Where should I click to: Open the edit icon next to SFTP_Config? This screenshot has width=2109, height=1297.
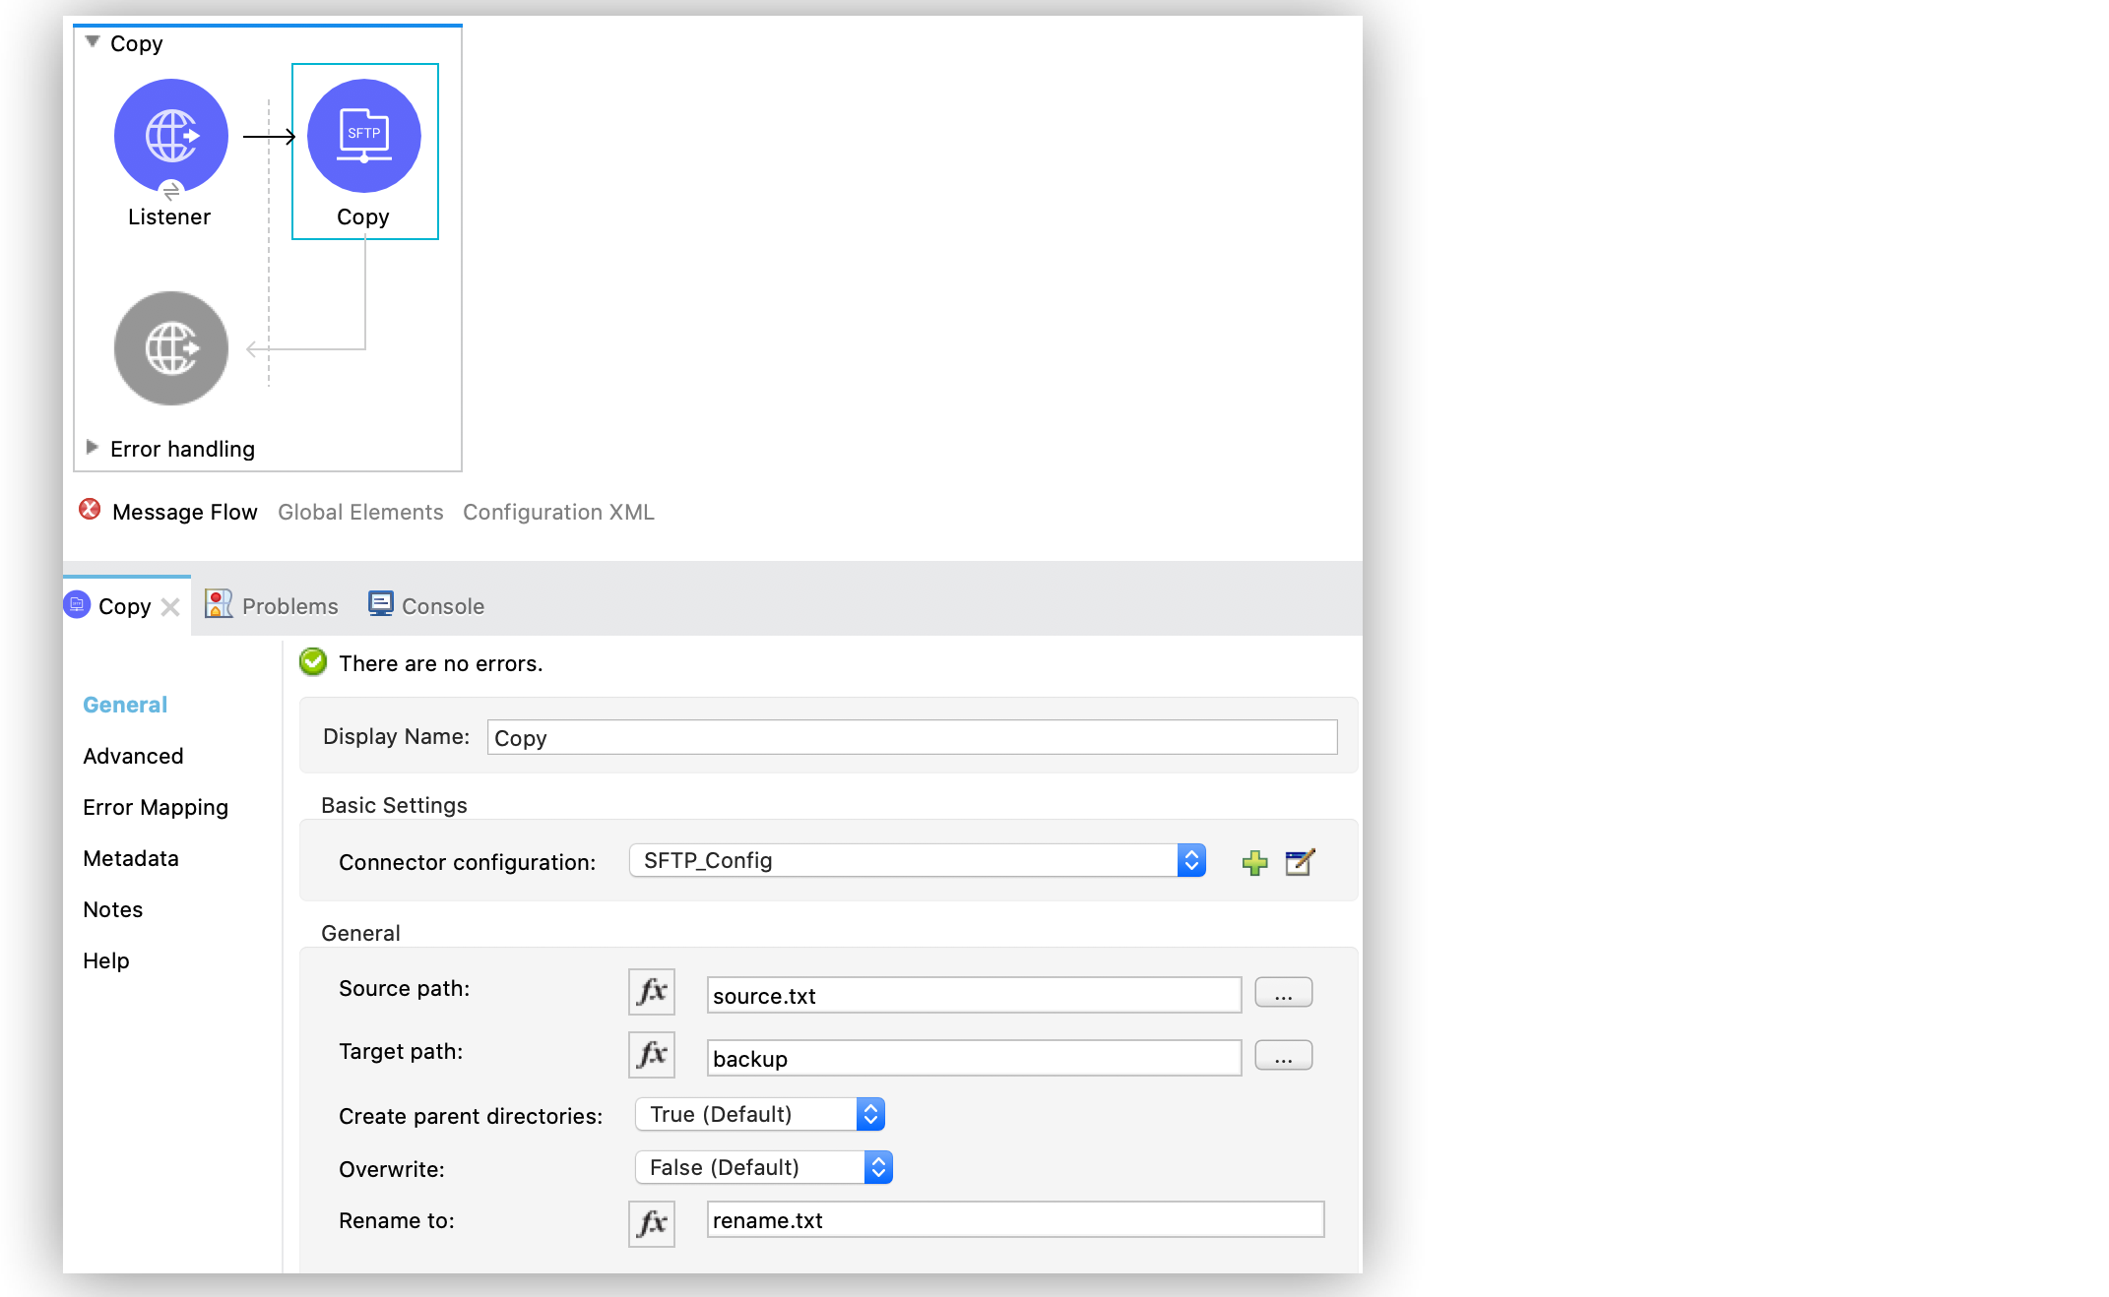1300,862
